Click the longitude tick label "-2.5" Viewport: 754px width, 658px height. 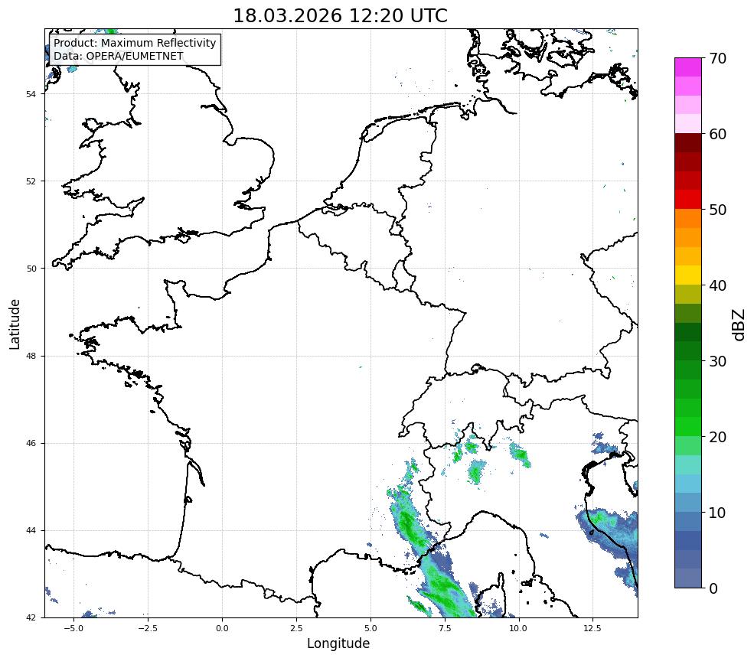click(x=148, y=628)
